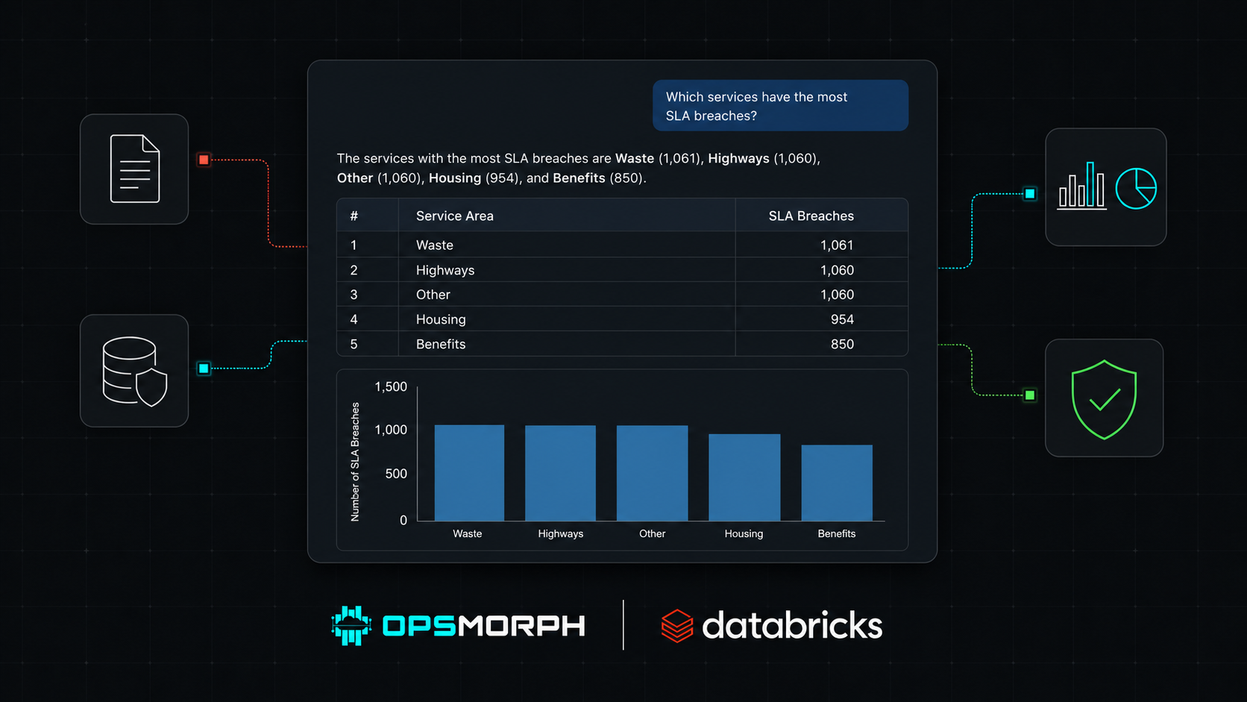Image resolution: width=1247 pixels, height=702 pixels.
Task: Click the OpsMorph logo mark
Action: pyautogui.click(x=351, y=625)
